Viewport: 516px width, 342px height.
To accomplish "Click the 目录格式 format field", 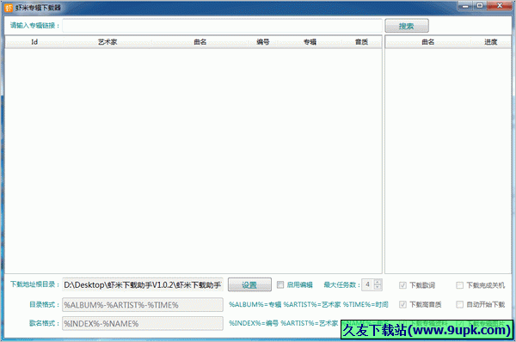I will click(143, 304).
